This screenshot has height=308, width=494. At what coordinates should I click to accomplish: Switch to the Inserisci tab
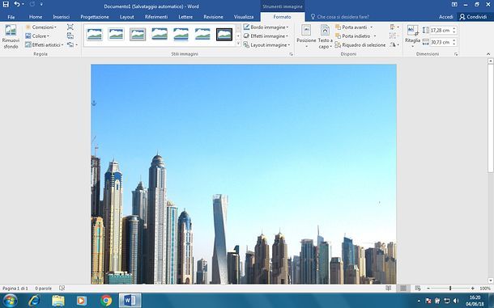point(62,17)
